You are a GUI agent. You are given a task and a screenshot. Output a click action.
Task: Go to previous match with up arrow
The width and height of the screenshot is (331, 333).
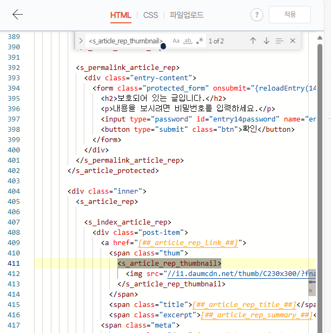253,41
